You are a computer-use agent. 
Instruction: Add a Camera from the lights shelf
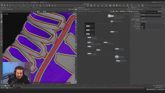(85, 6)
